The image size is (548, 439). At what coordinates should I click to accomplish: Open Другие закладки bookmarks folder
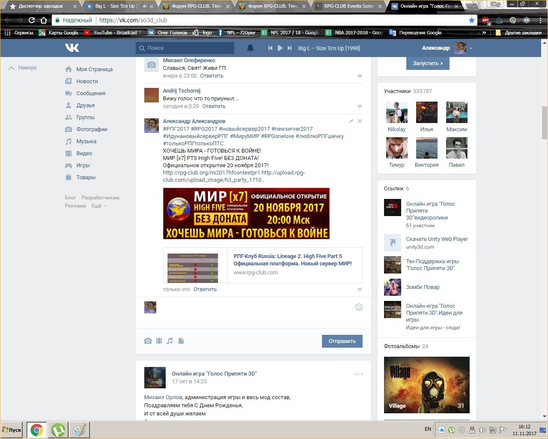tap(518, 33)
